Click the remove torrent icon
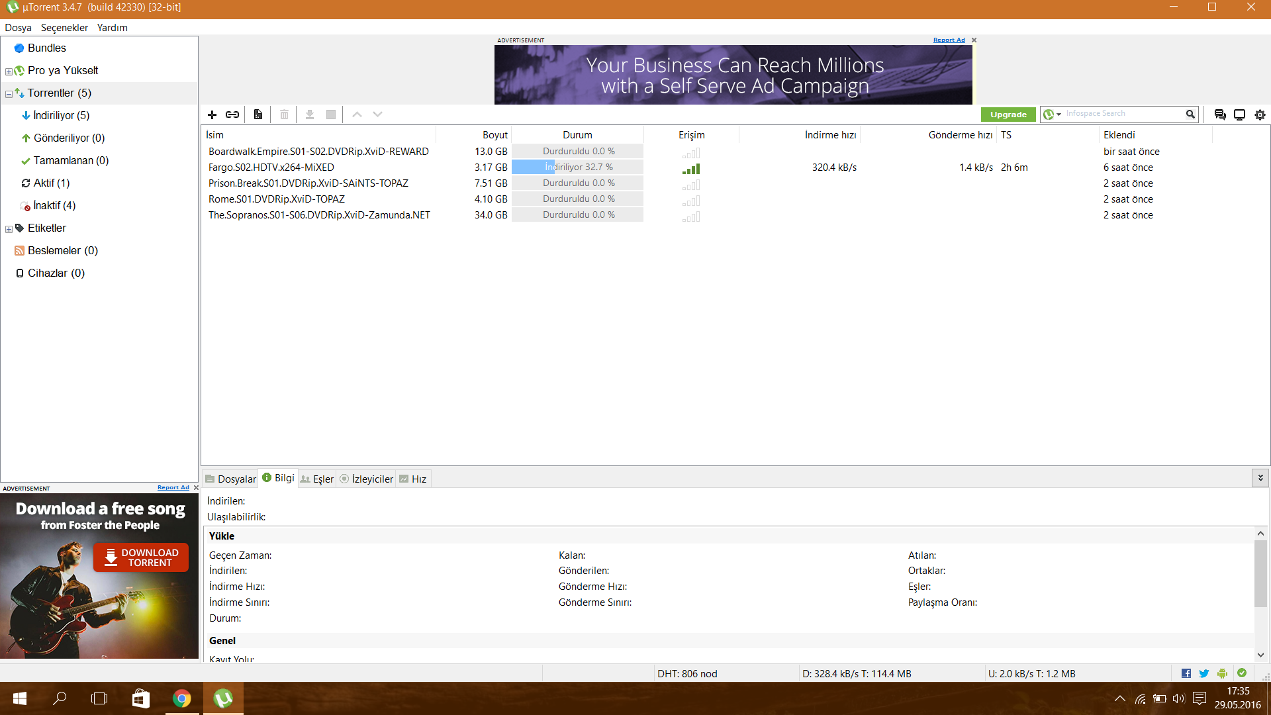Screen dimensions: 1271x715 pyautogui.click(x=285, y=115)
